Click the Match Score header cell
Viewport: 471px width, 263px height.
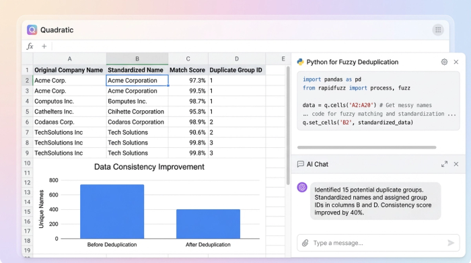pos(188,70)
